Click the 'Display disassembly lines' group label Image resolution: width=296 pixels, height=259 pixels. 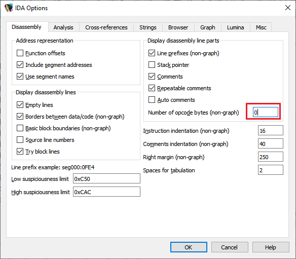[x=46, y=92]
